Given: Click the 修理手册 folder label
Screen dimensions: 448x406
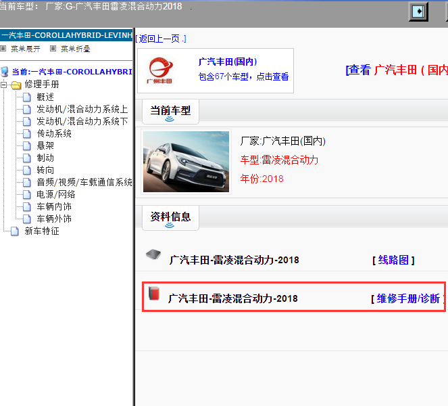Looking at the screenshot, I should [42, 85].
